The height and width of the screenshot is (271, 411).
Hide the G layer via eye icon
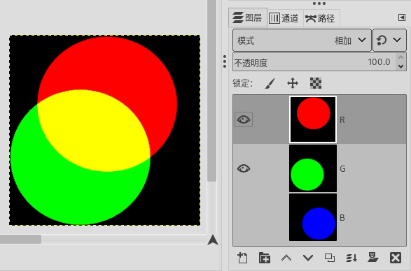pos(244,168)
